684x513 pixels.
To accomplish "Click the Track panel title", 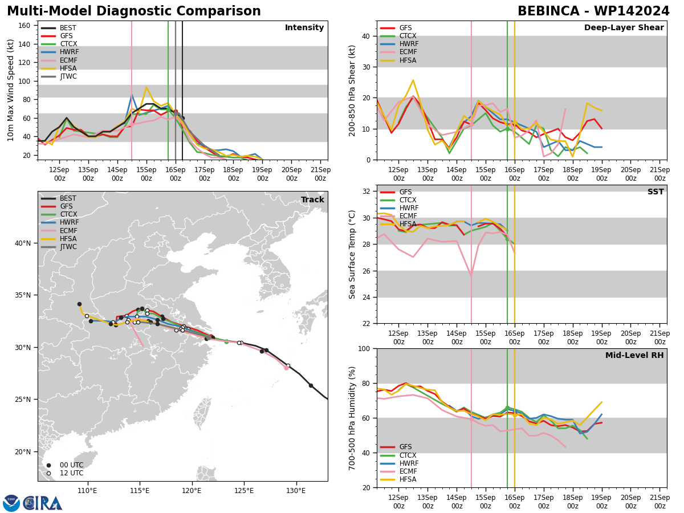I will [312, 200].
